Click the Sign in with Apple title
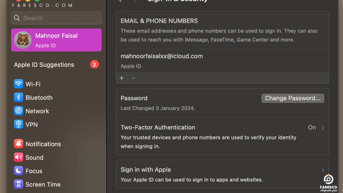 (x=146, y=170)
